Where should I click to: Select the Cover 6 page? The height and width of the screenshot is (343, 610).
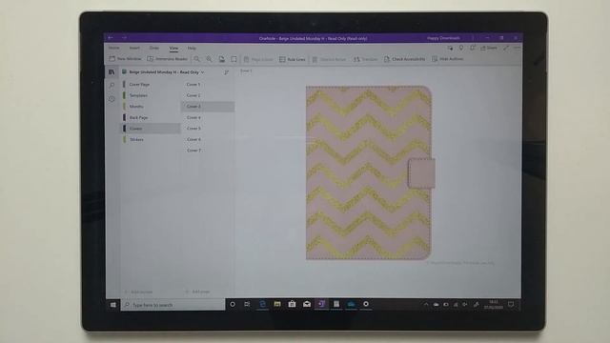[208, 139]
